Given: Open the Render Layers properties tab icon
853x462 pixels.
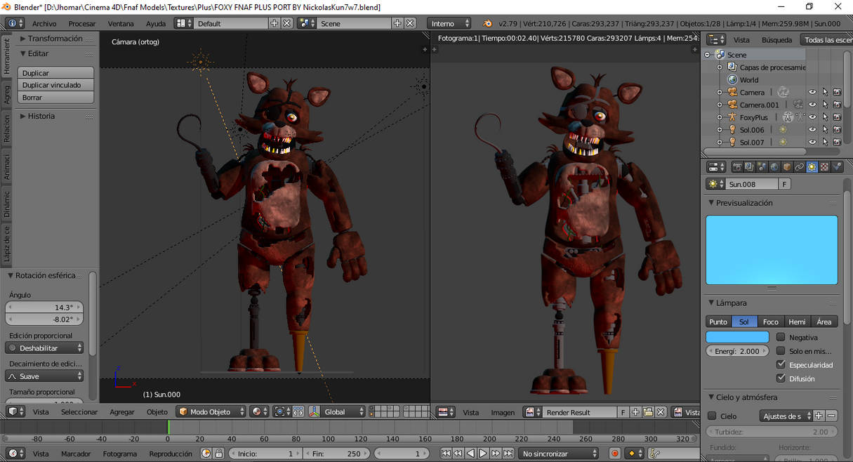Looking at the screenshot, I should point(750,167).
